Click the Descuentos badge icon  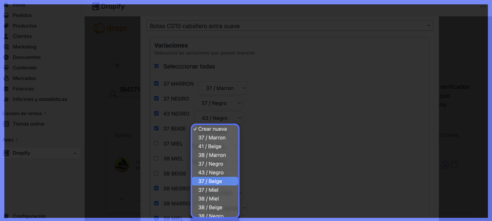point(6,57)
